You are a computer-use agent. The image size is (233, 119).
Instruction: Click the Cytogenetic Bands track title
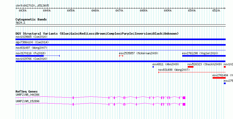31,19
